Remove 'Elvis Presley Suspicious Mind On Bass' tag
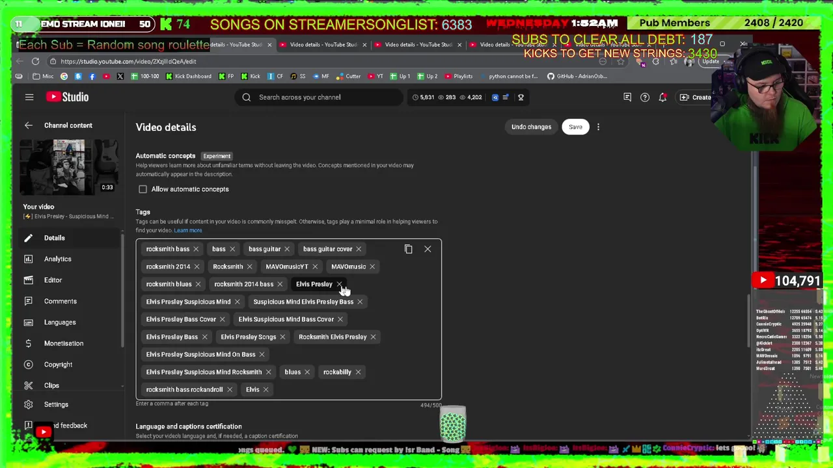The width and height of the screenshot is (833, 468). 262,354
